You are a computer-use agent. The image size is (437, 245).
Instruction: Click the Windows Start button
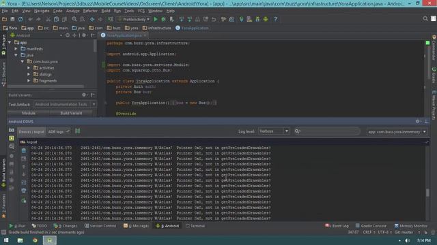(6, 240)
